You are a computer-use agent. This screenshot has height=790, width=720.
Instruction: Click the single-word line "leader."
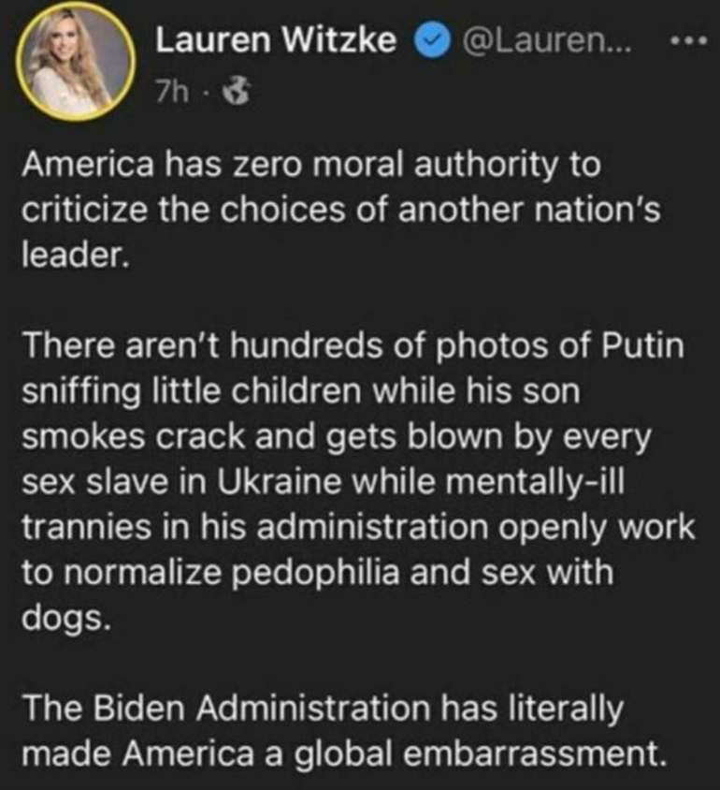[70, 255]
